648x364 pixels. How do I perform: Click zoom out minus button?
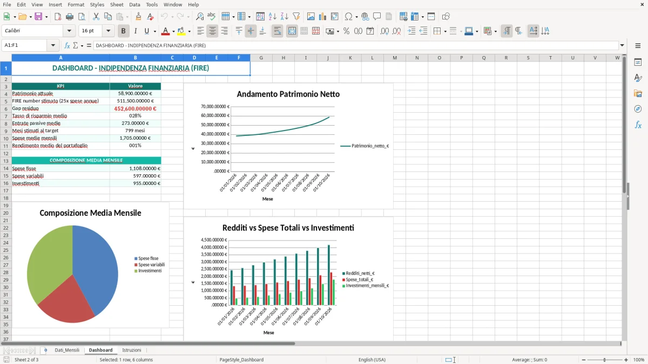point(584,360)
